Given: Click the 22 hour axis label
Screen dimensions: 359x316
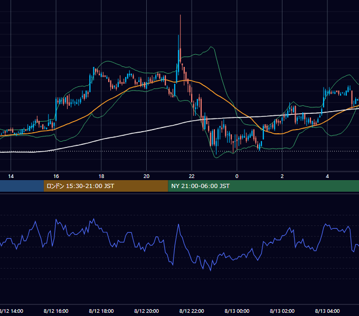Looking at the screenshot, I should click(192, 176).
